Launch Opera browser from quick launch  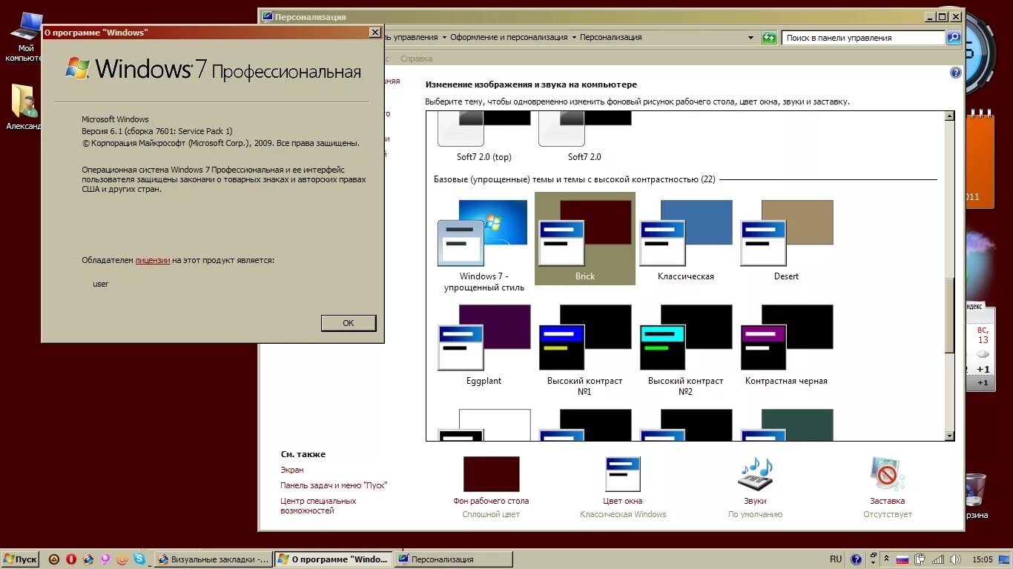click(x=71, y=559)
